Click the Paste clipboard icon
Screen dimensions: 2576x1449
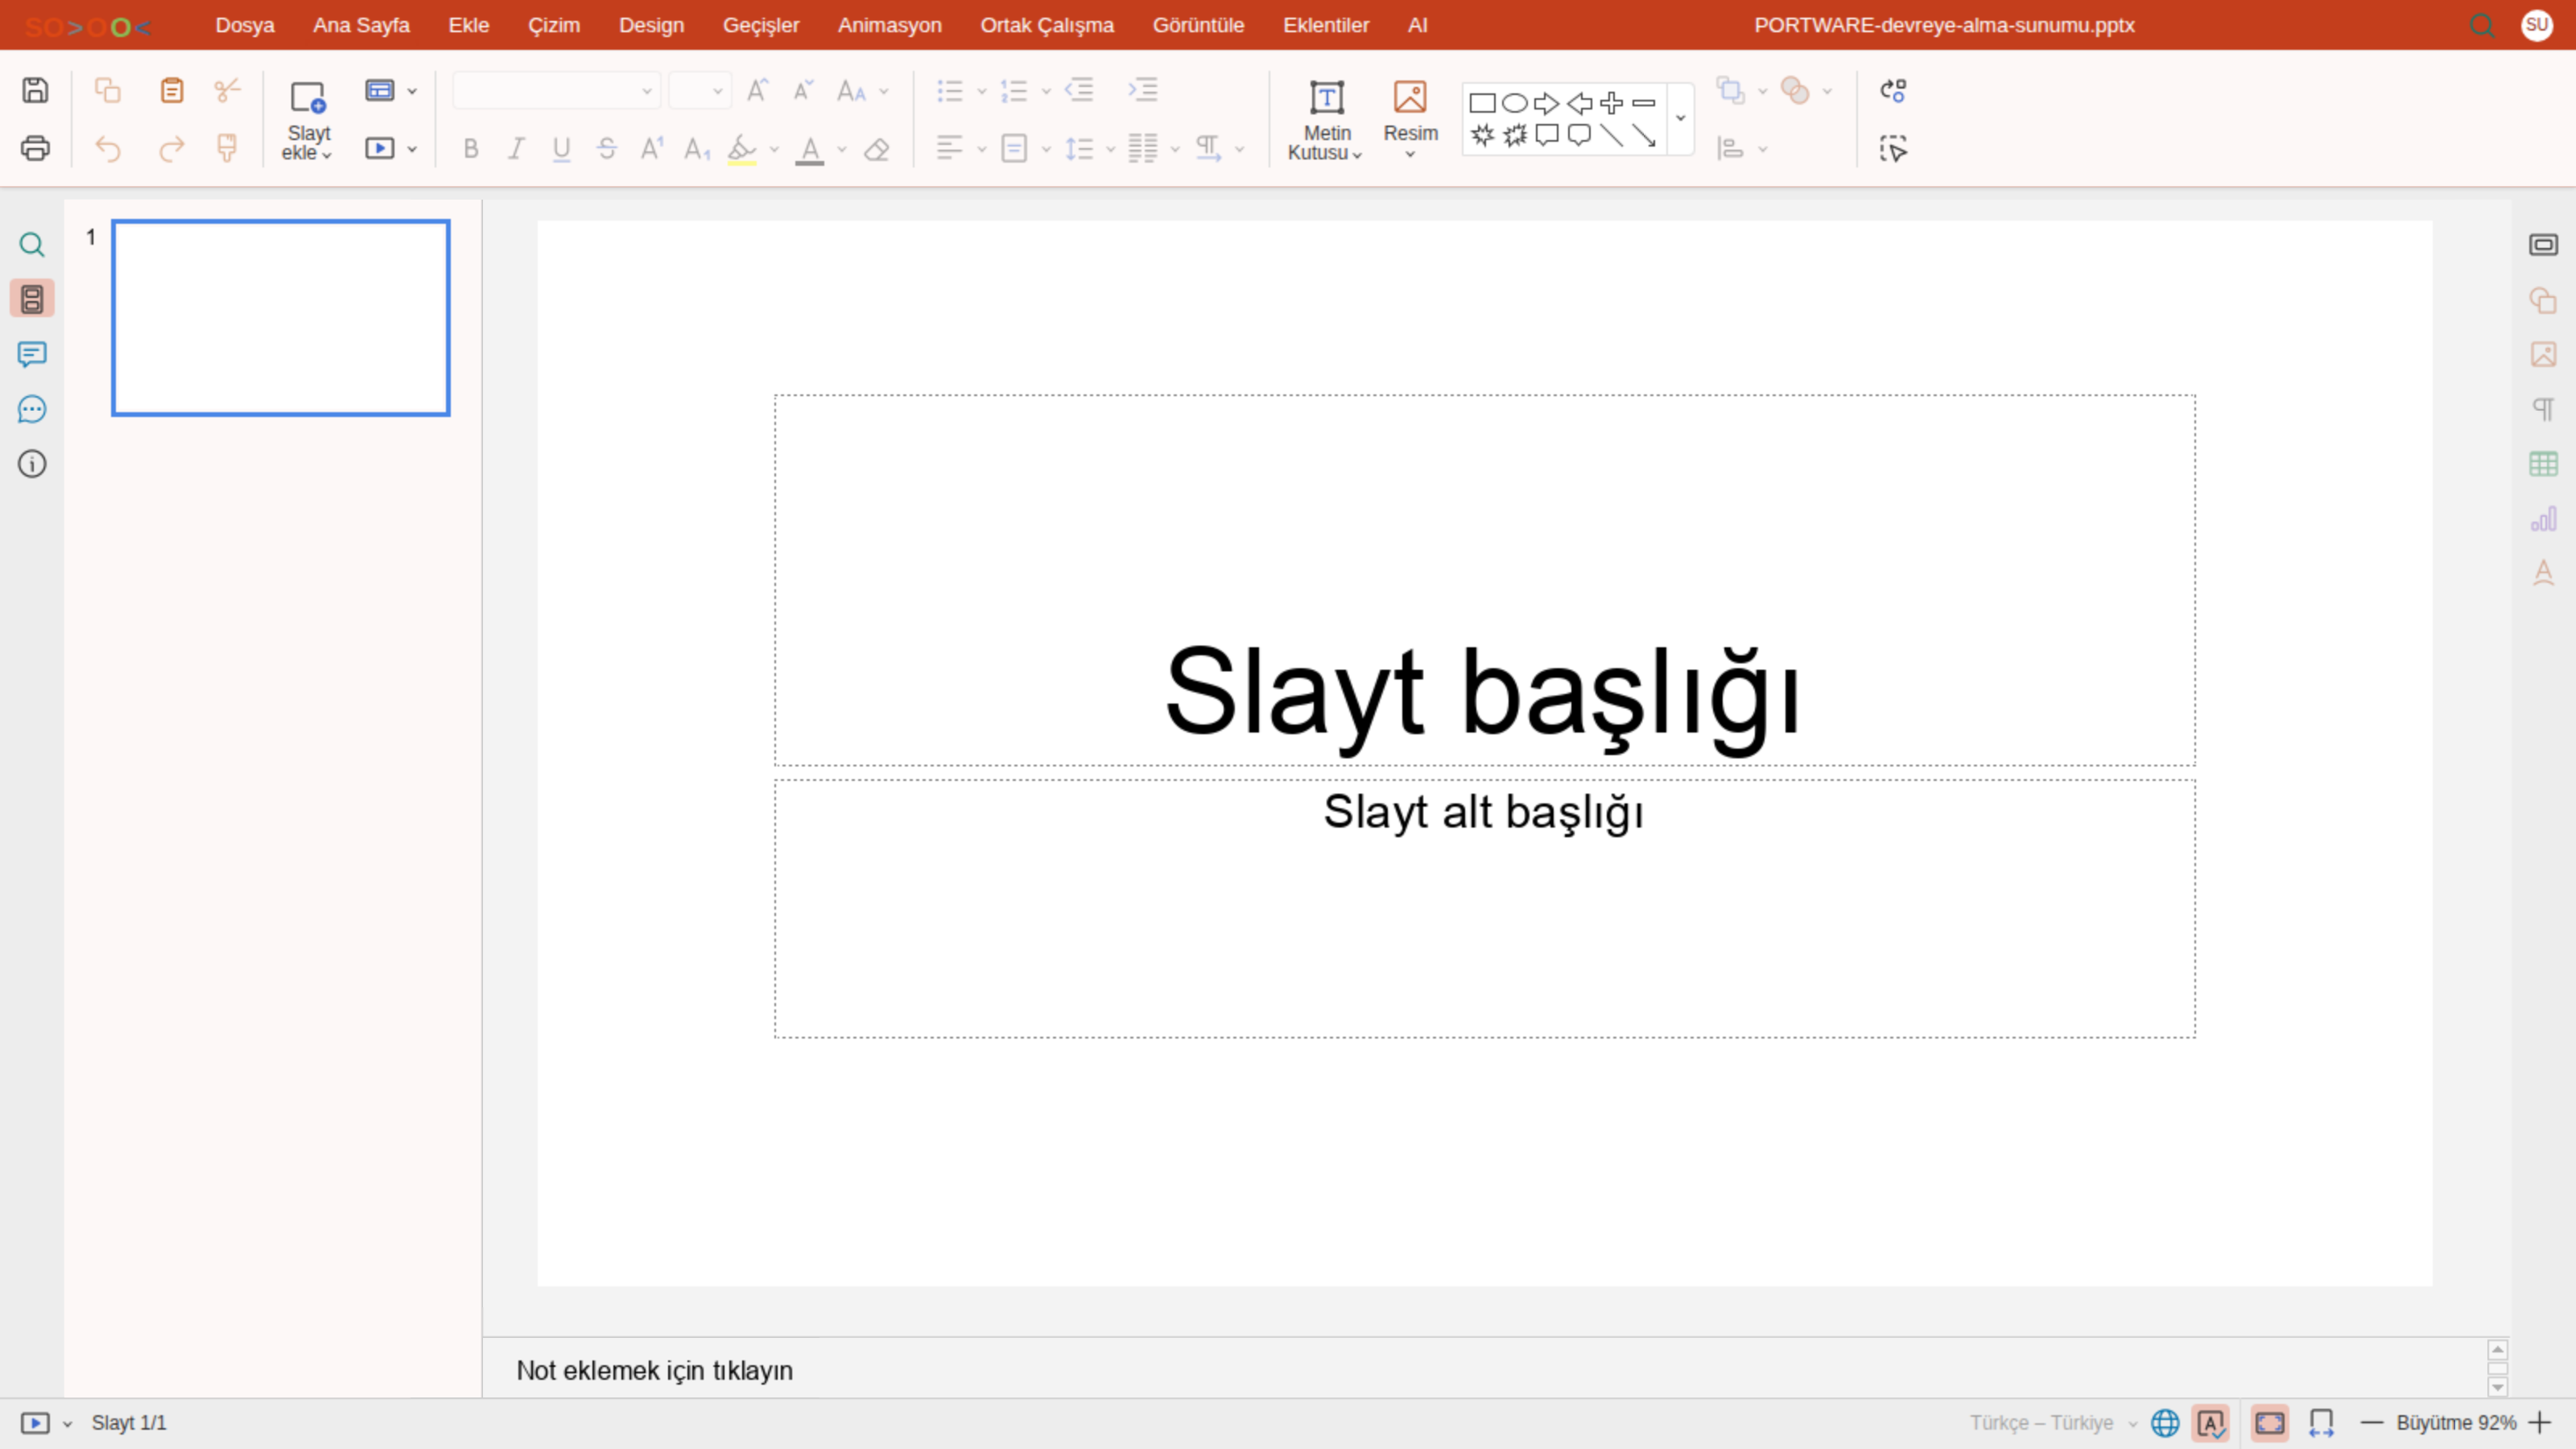point(172,90)
